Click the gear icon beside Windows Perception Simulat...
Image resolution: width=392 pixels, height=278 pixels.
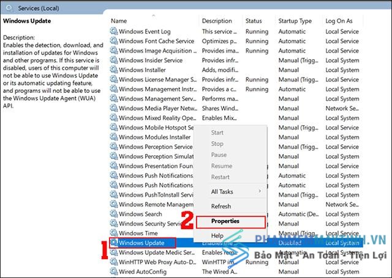(114, 156)
